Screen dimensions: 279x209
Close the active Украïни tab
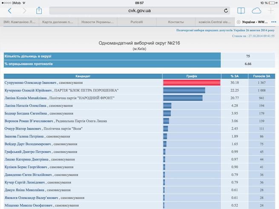(x=239, y=22)
